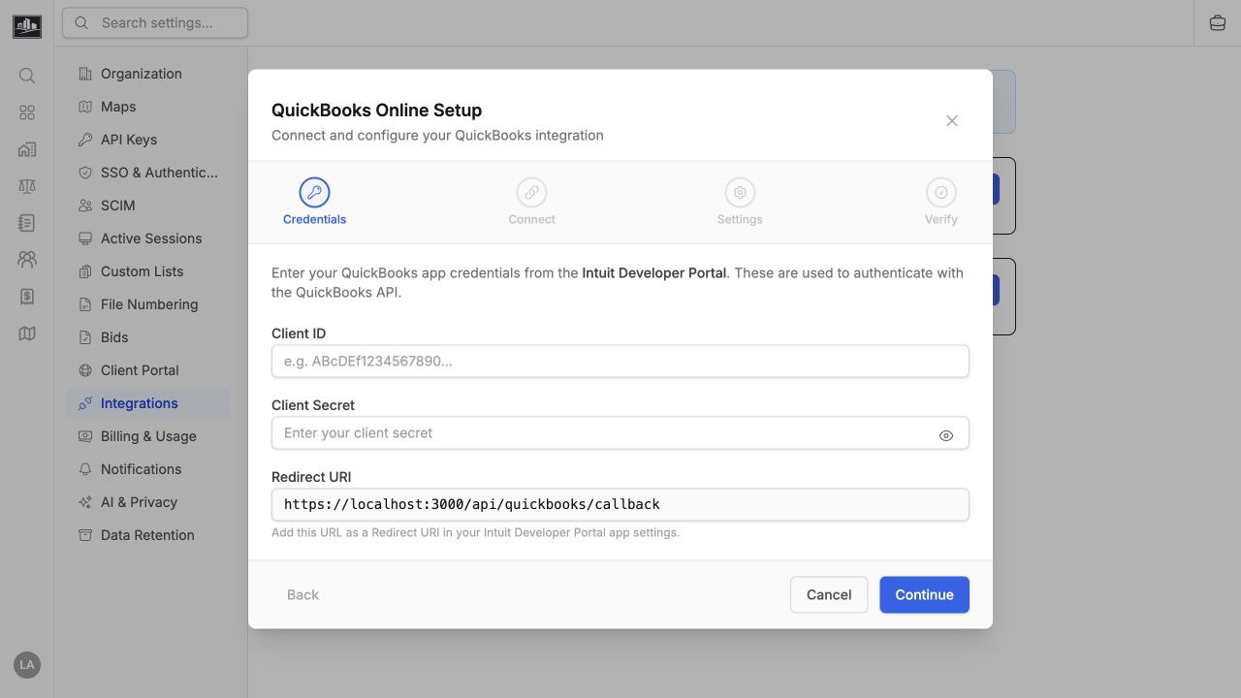Go to SSO & Authentication settings
The image size is (1241, 698).
pyautogui.click(x=147, y=173)
